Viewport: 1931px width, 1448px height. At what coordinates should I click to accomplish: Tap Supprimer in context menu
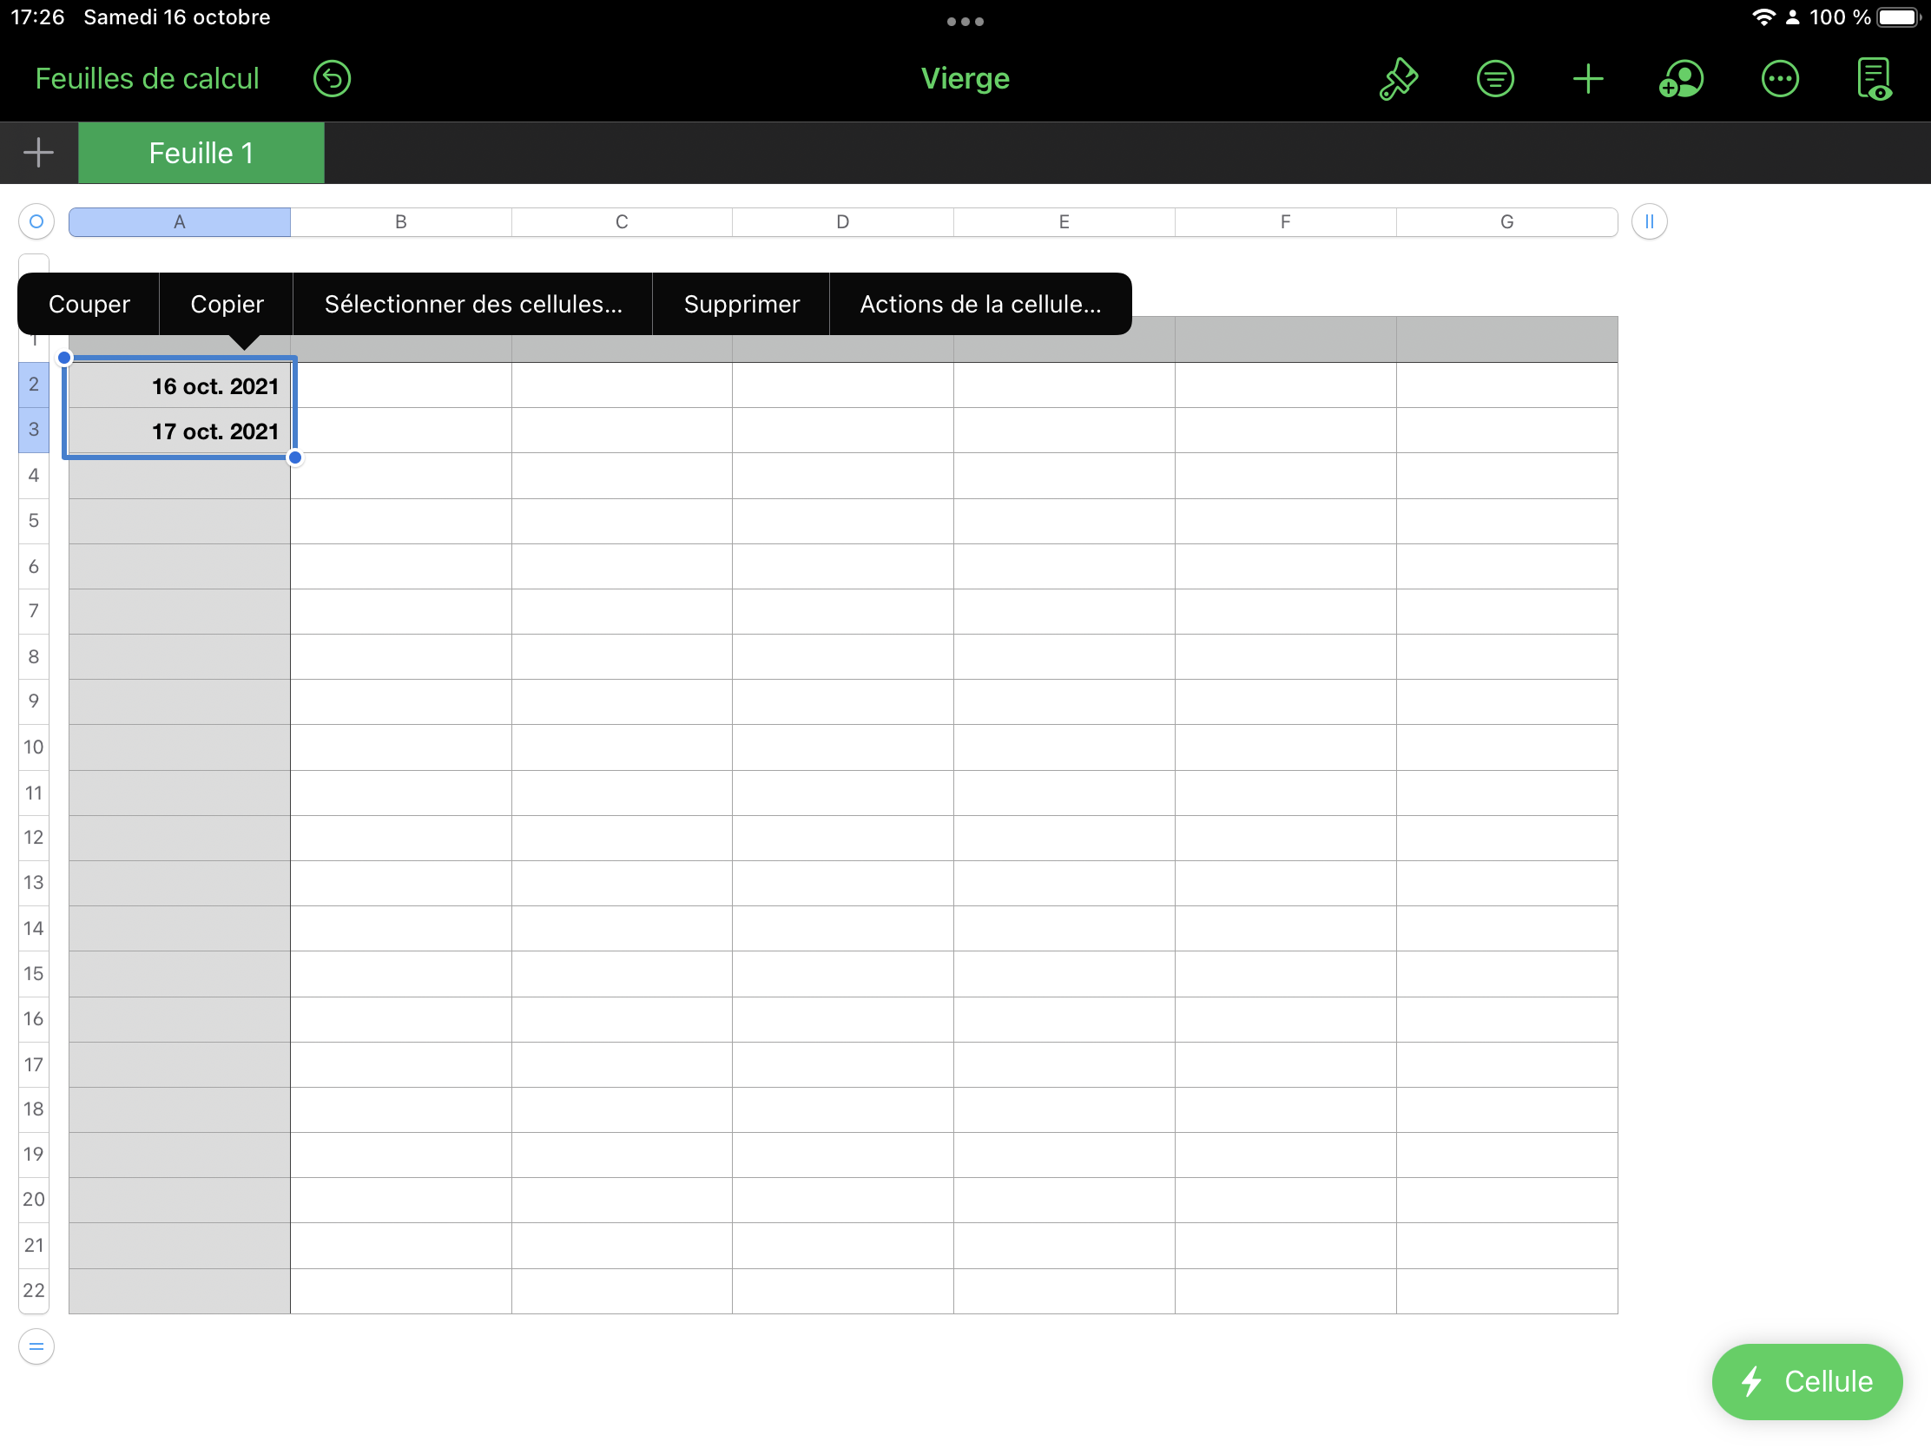tap(741, 304)
